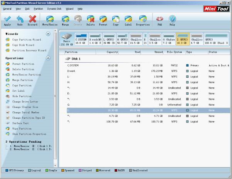Image resolution: width=232 pixels, height=179 pixels.
Task: Click the Disk 1 header row
Action: pos(73,59)
